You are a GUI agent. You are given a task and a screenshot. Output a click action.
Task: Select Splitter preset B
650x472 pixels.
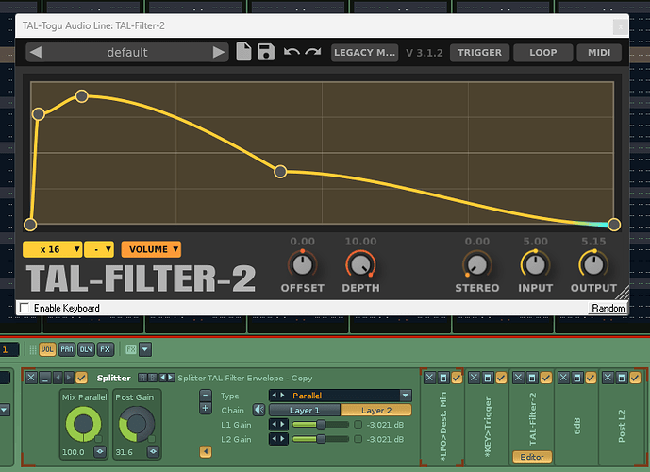[x=153, y=378]
